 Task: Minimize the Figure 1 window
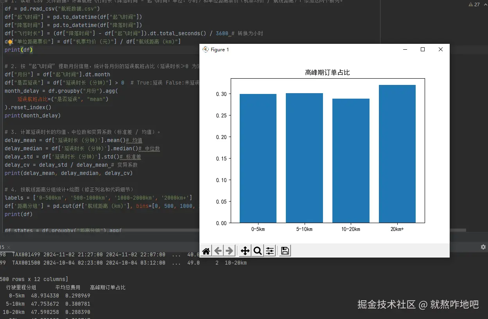pos(405,49)
